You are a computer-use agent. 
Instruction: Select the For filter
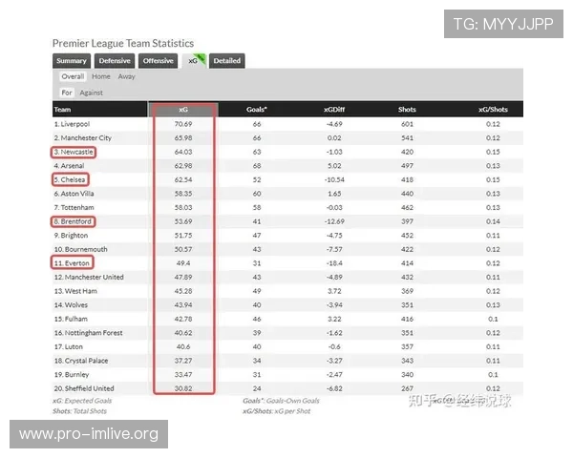pos(67,93)
